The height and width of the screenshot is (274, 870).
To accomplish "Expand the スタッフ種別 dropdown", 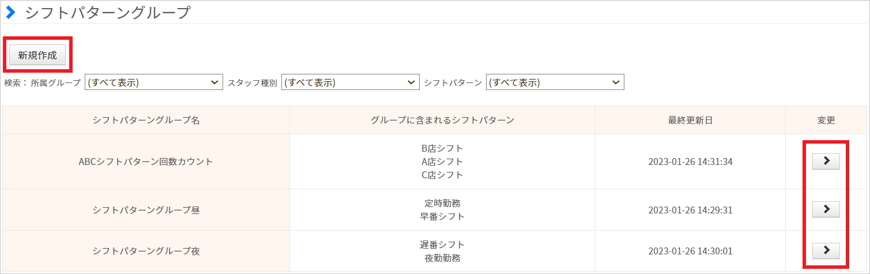I will (350, 82).
